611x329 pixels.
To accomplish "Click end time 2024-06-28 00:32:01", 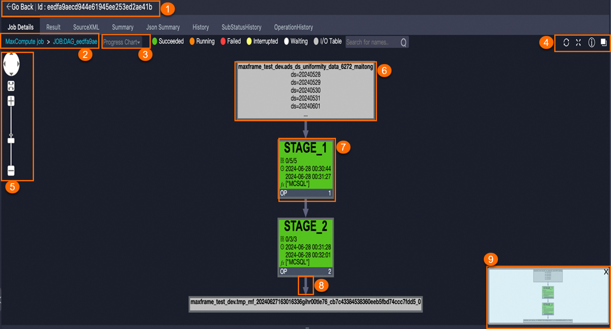I will click(308, 255).
